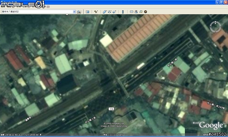Image resolution: width=228 pixels, height=137 pixels.
Task: Click the 100% streaming value
Action: 120,135
